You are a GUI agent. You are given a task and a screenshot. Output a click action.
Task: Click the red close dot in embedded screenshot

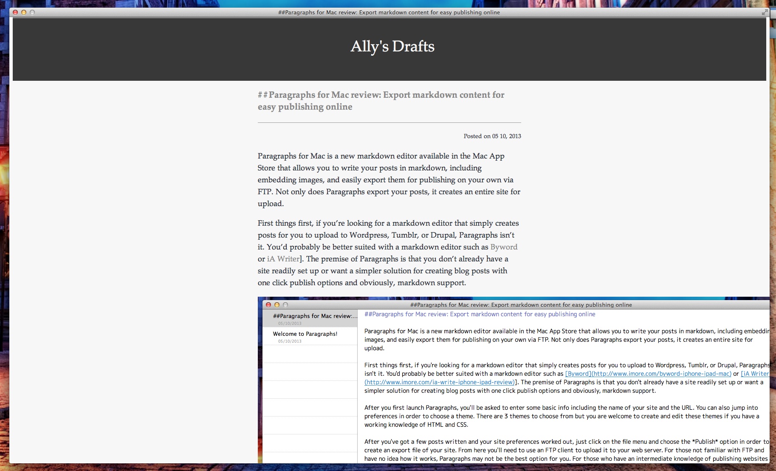pyautogui.click(x=268, y=305)
